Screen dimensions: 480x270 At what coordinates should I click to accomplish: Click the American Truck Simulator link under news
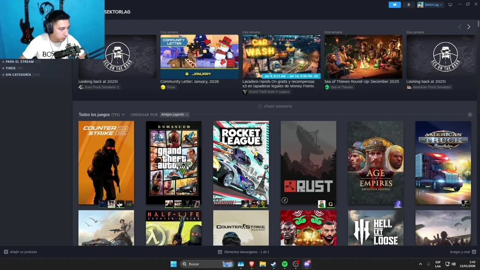(x=429, y=87)
